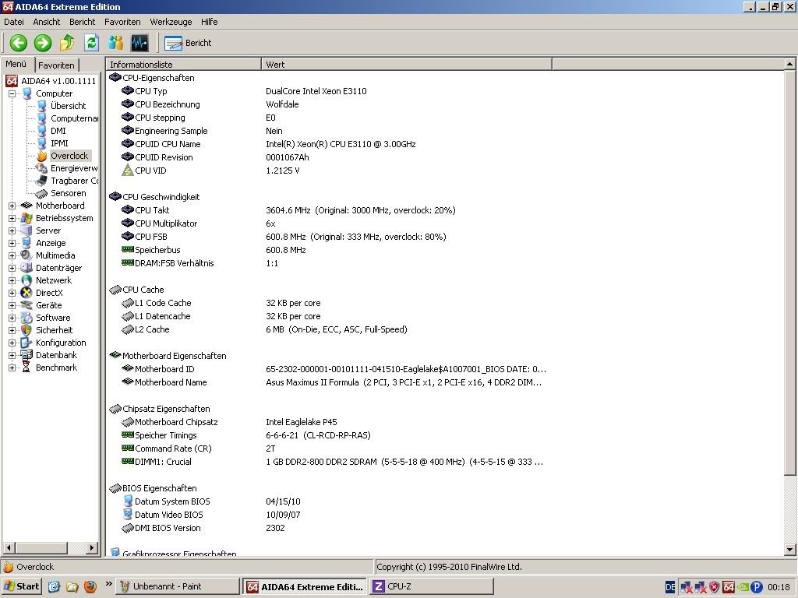Expand the Netzwerk tree node
Screen dimensions: 798x598
12,280
